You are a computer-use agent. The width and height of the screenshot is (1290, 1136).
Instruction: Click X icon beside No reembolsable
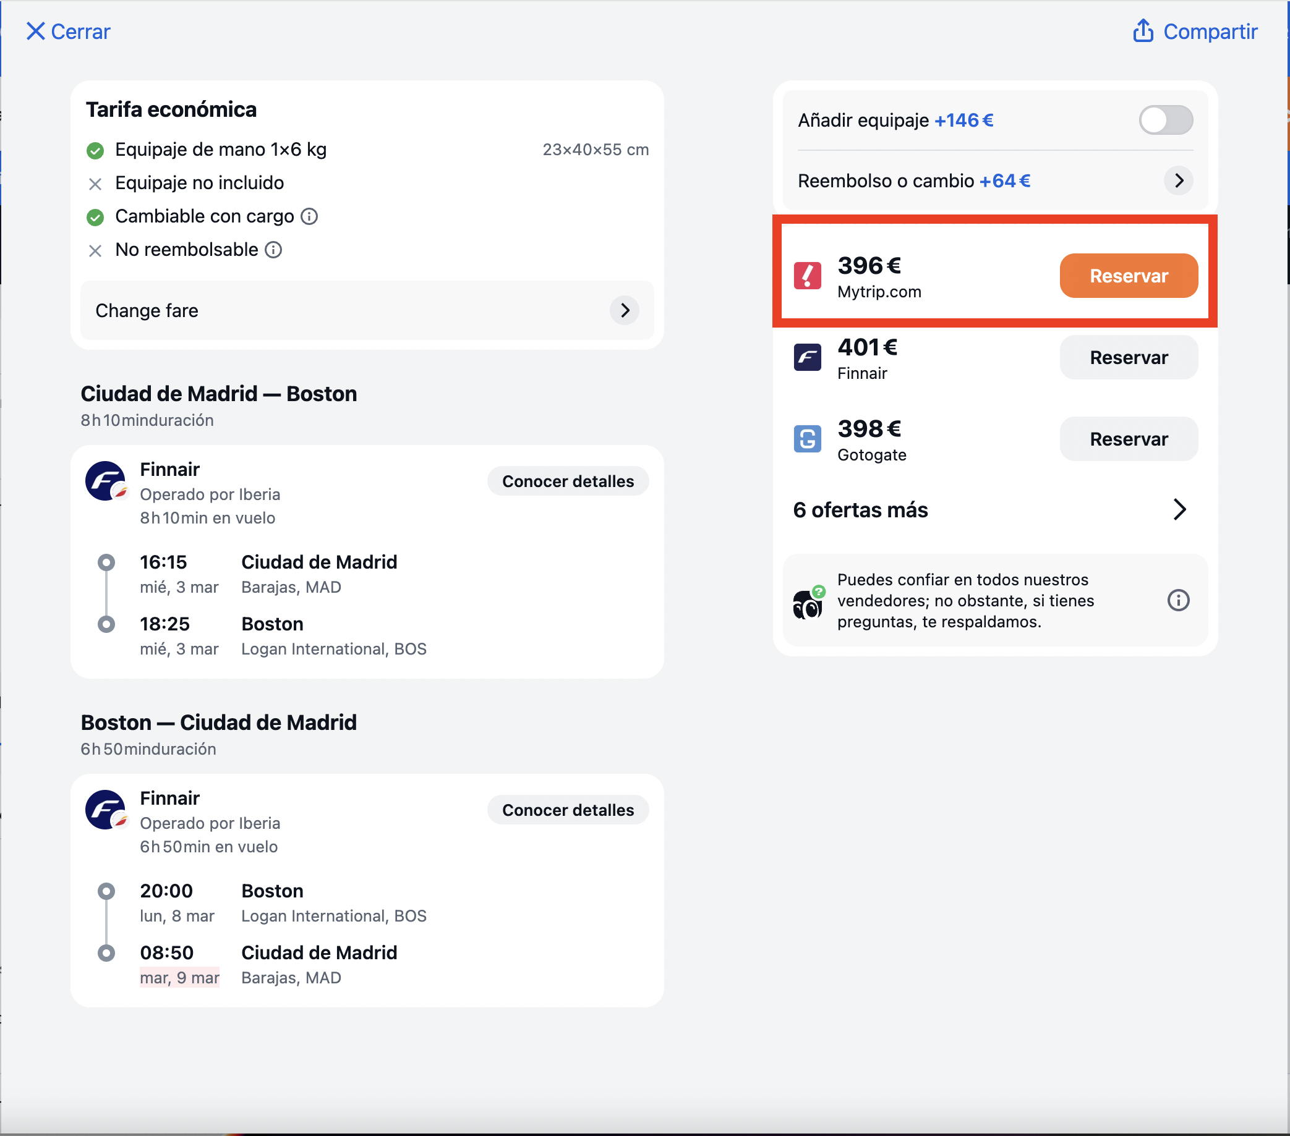click(x=95, y=251)
